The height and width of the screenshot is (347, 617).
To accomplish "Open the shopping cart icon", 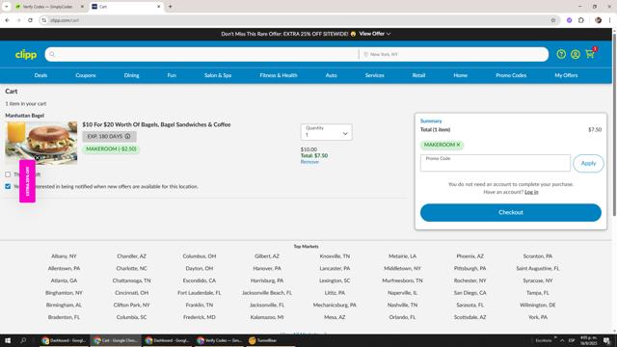I will [x=590, y=54].
